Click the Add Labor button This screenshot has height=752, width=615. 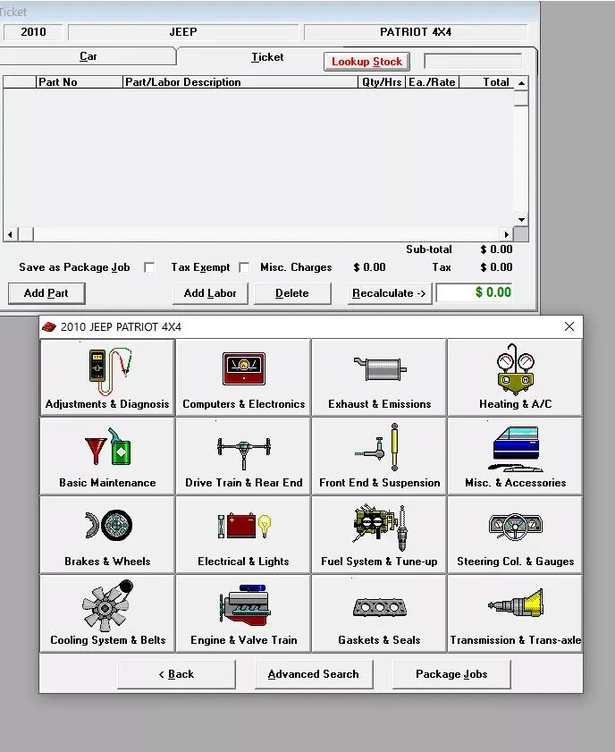click(x=210, y=293)
